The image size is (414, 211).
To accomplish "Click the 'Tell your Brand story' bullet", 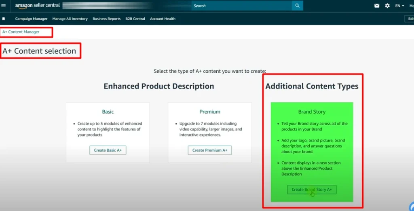I will coord(315,127).
